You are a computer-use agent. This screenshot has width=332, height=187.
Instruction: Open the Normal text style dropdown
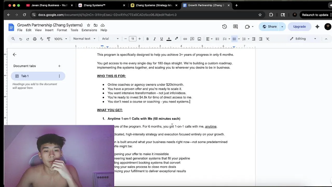pos(84,39)
